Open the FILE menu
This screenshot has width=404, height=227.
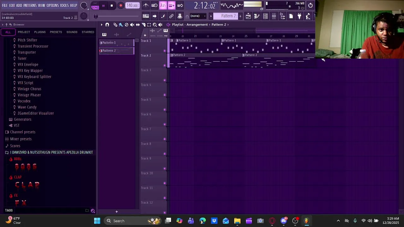5,5
